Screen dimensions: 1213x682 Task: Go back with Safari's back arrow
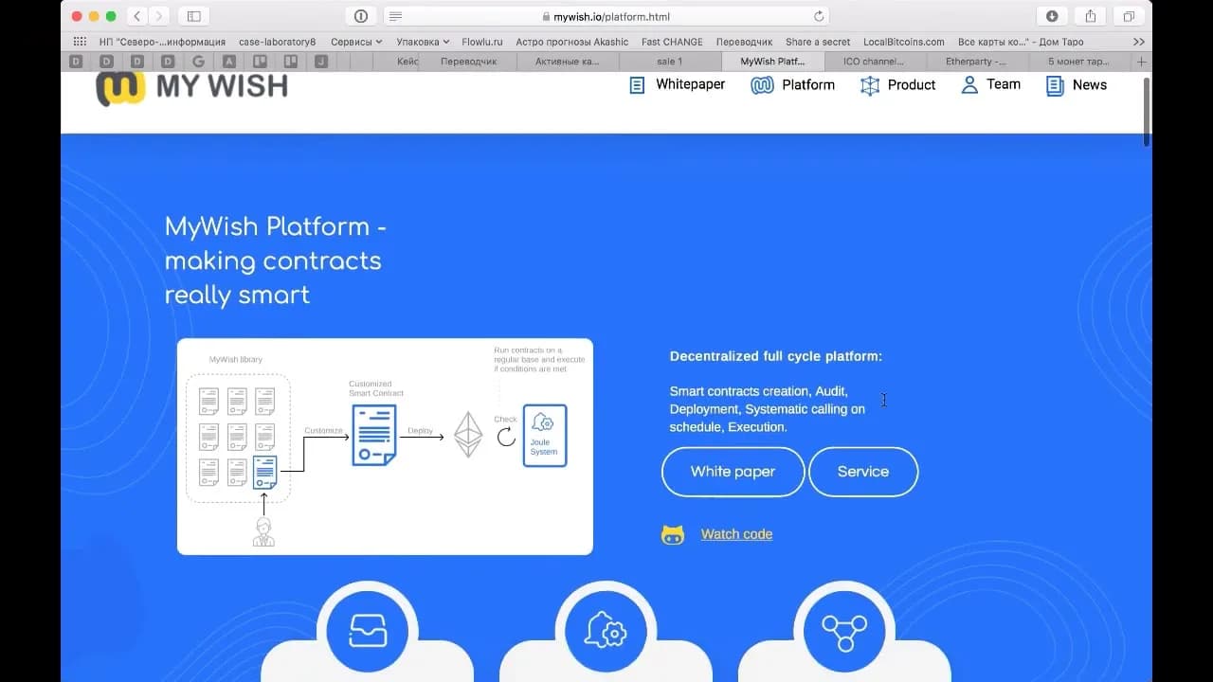(x=136, y=16)
